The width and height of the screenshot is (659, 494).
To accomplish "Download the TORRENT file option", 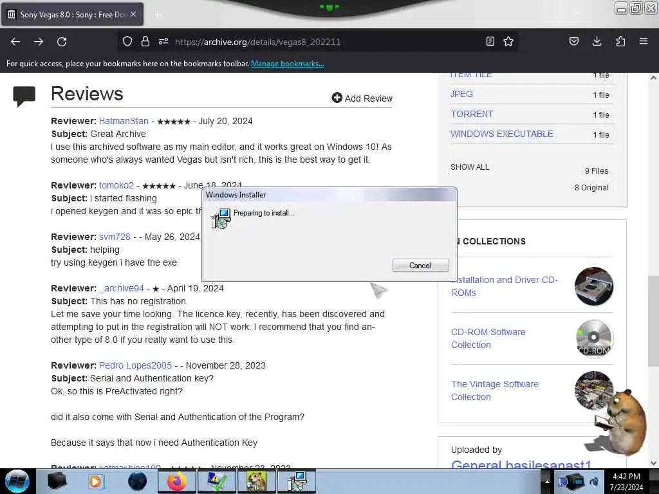I will pos(472,114).
